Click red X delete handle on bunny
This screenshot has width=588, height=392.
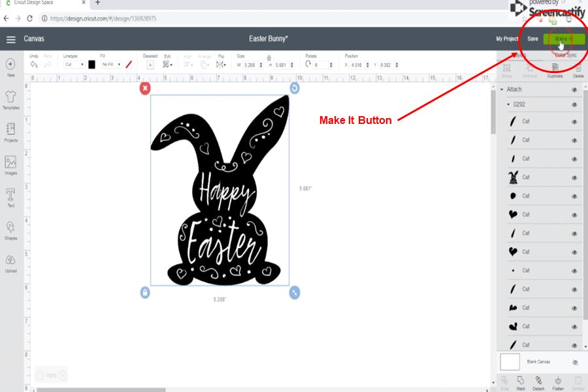click(145, 88)
